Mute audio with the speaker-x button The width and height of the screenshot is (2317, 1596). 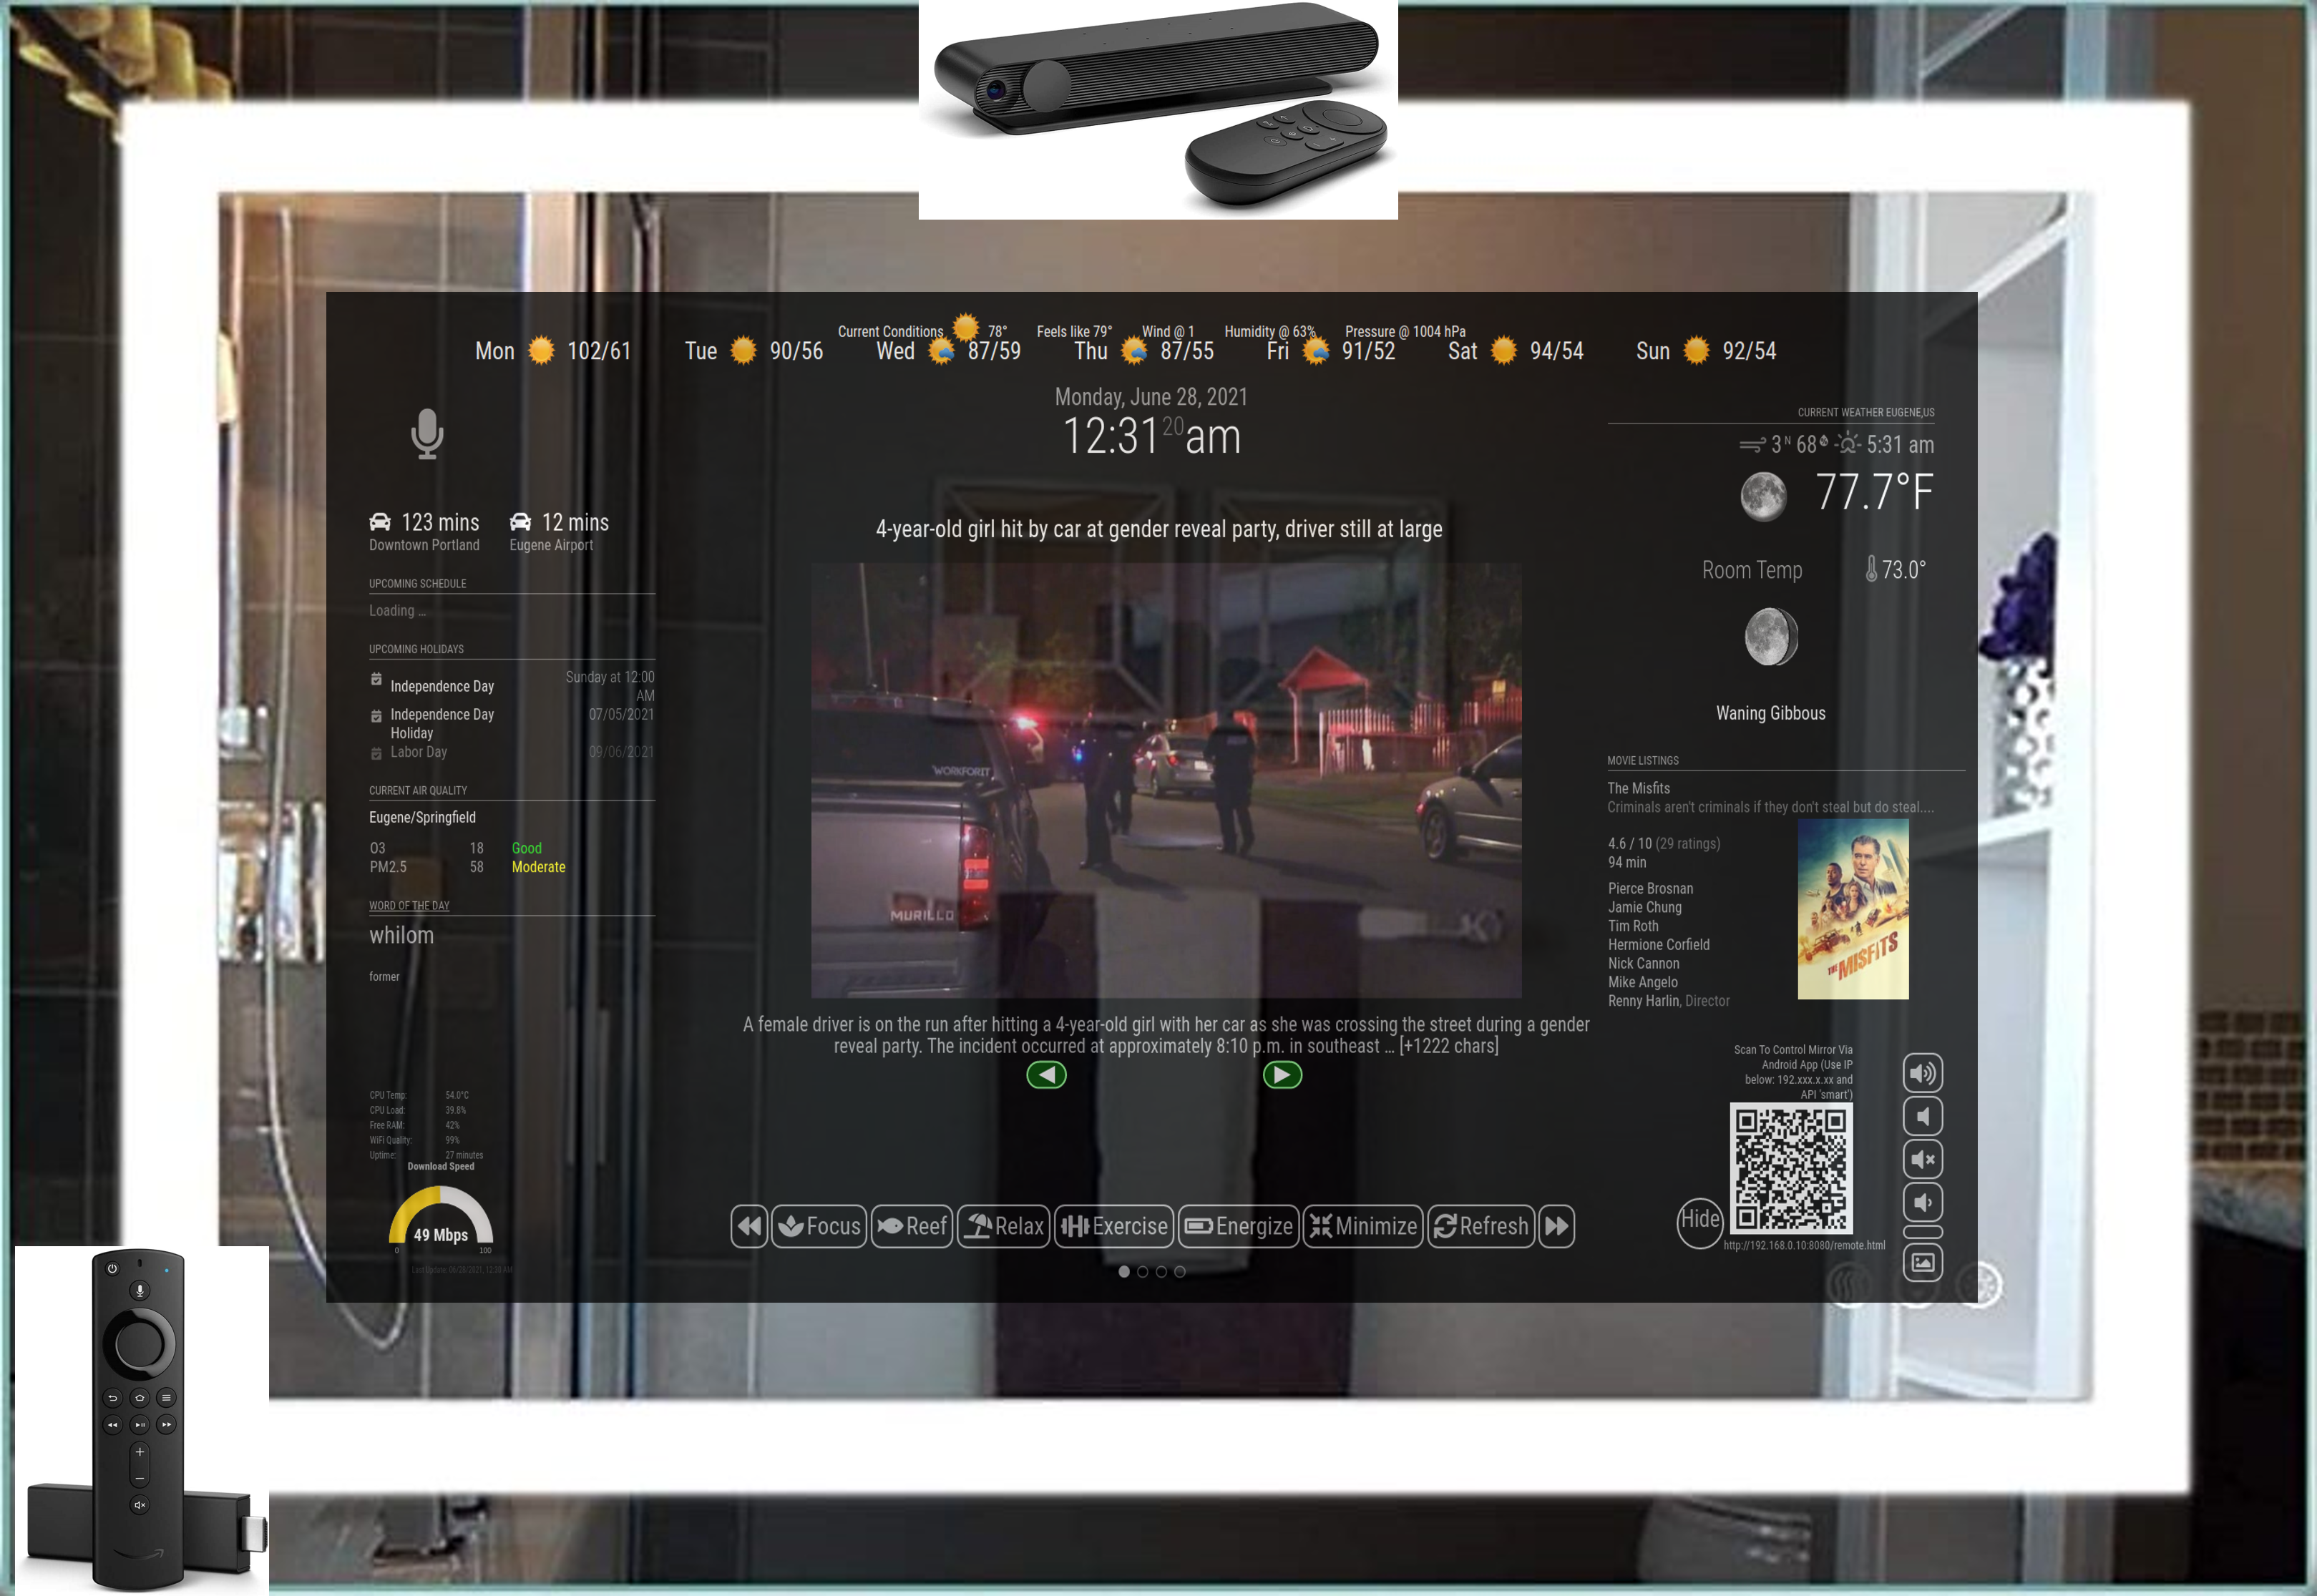(1922, 1160)
